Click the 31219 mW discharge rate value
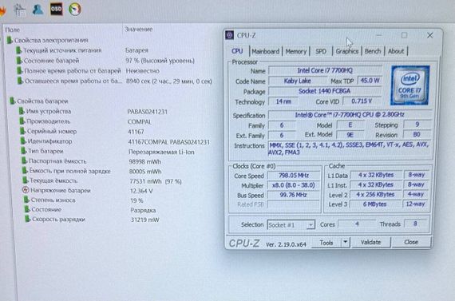 (x=145, y=220)
